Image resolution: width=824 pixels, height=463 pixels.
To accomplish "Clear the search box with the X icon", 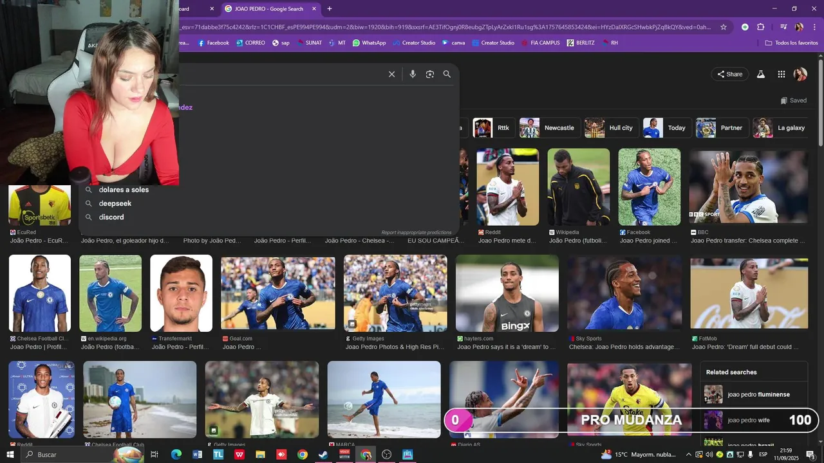I will click(391, 74).
